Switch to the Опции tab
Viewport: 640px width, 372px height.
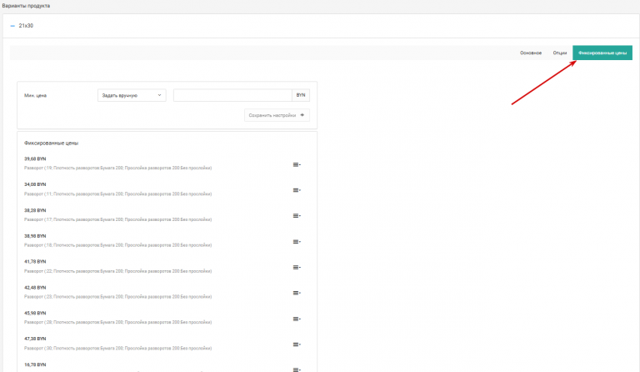(560, 53)
